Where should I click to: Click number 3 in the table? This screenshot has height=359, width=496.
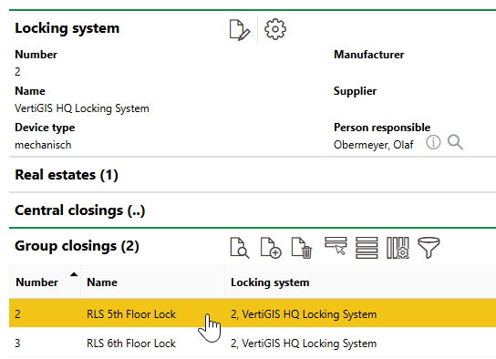tap(17, 344)
